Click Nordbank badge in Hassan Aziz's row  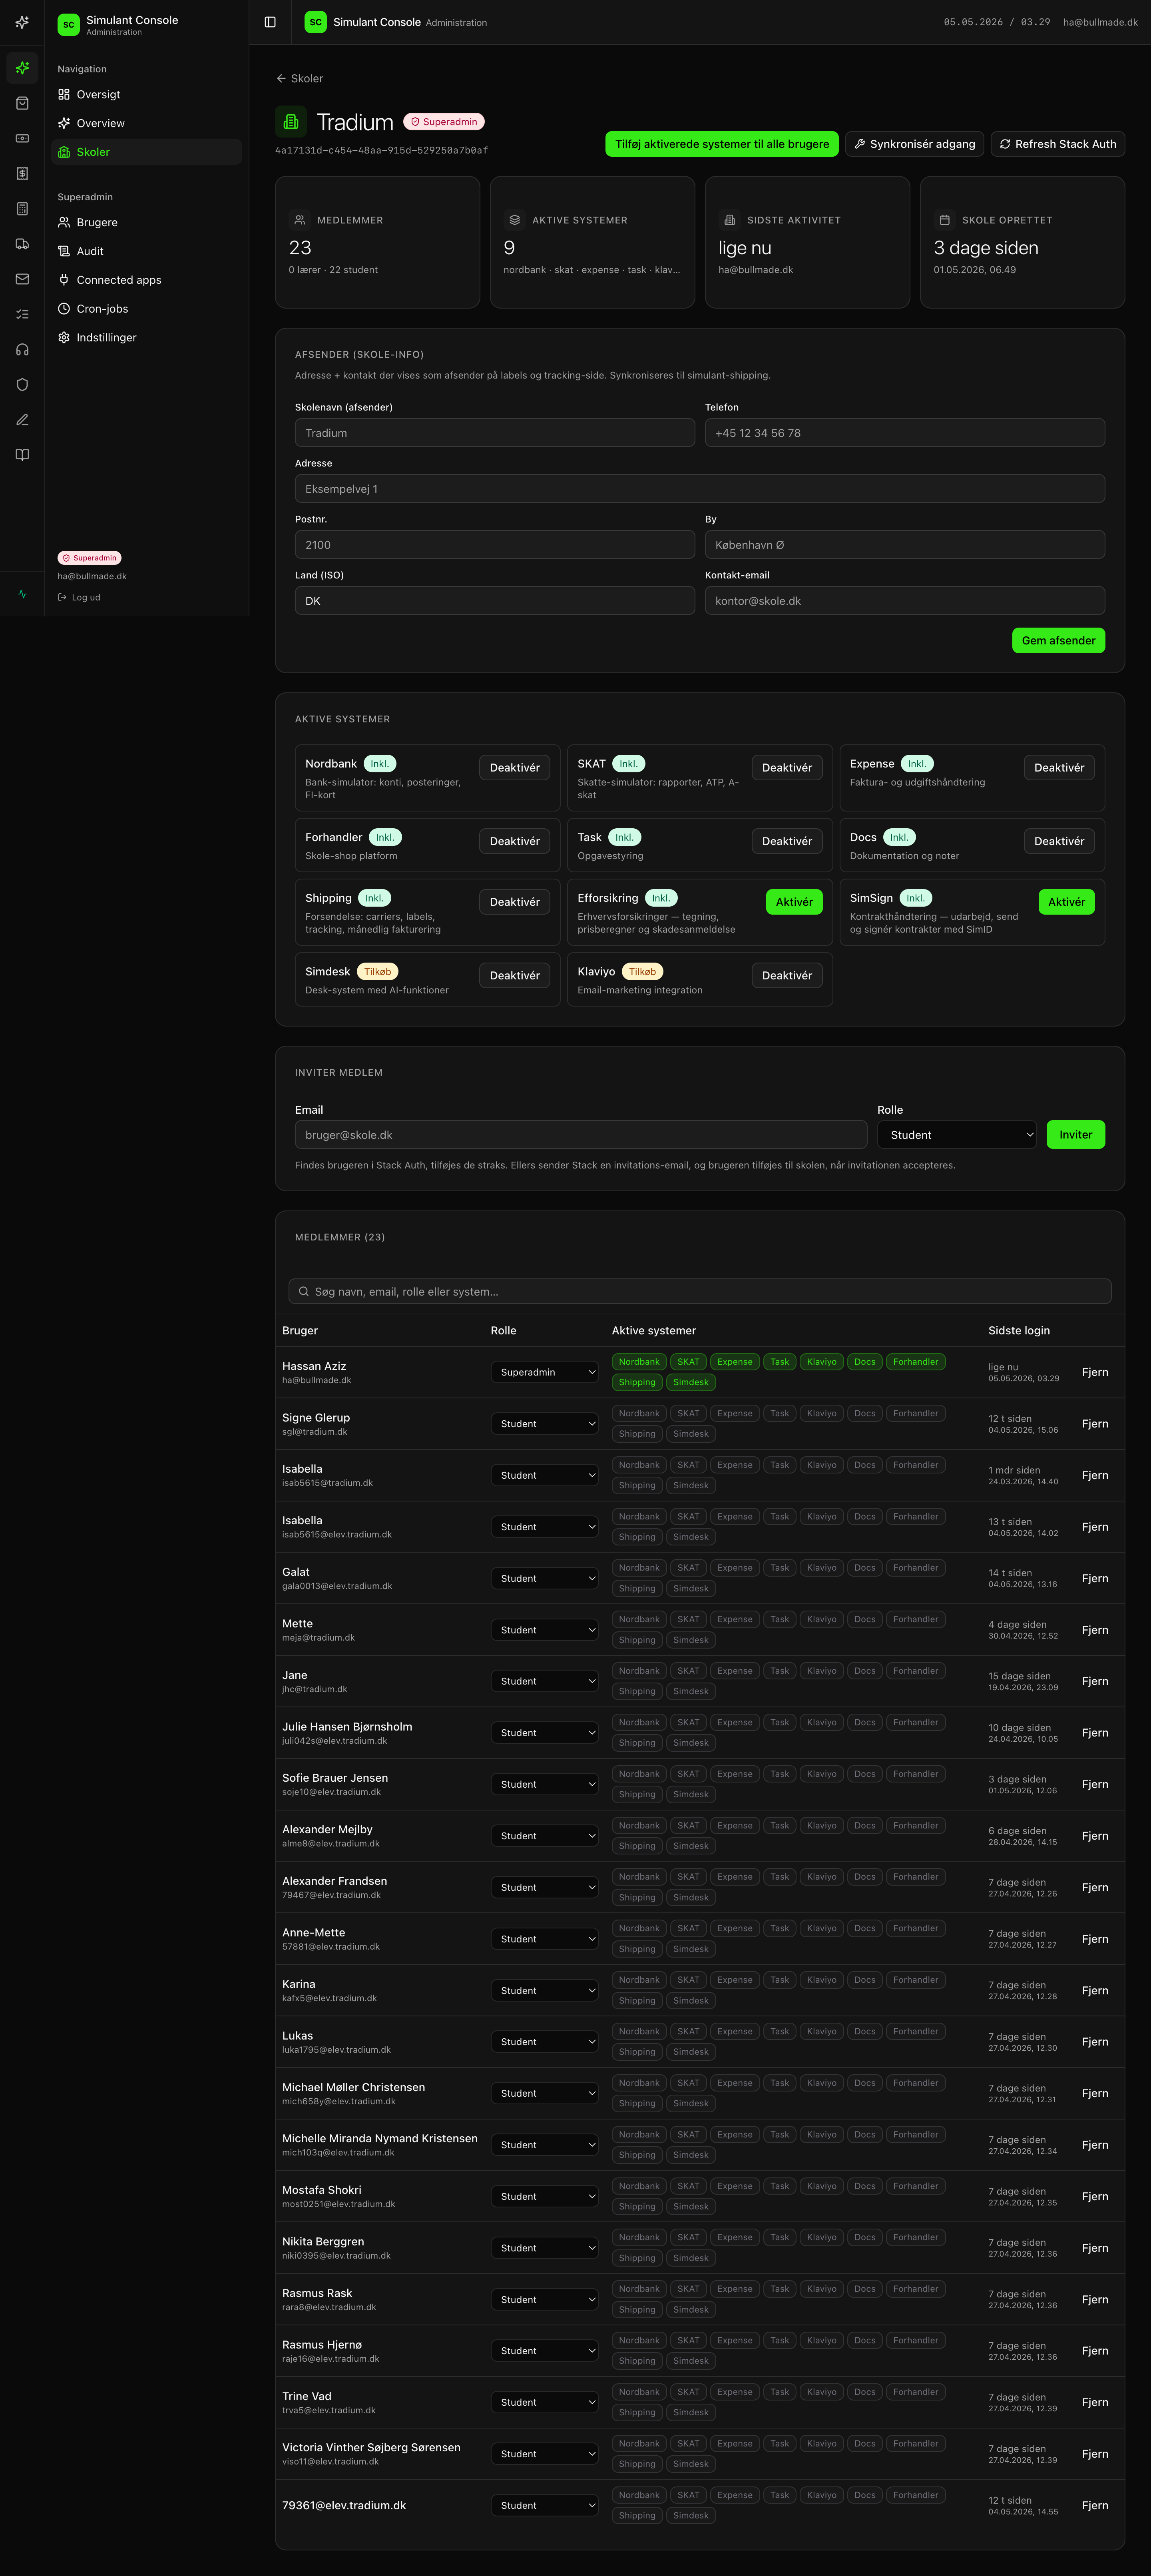(639, 1362)
